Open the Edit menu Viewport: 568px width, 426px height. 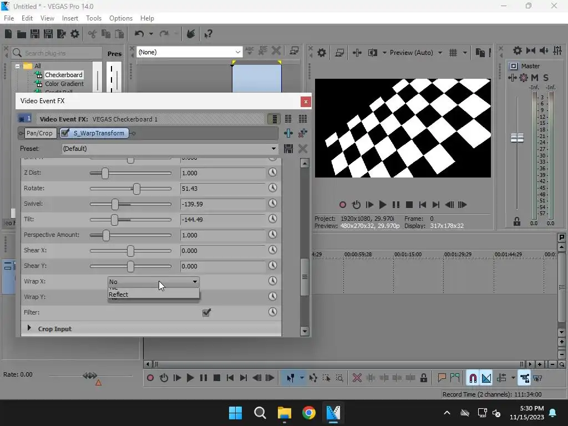[27, 18]
